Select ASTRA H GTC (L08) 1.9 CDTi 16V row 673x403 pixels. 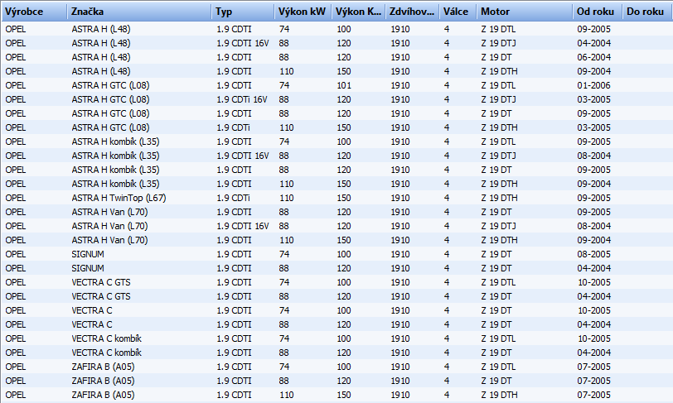[x=336, y=99]
